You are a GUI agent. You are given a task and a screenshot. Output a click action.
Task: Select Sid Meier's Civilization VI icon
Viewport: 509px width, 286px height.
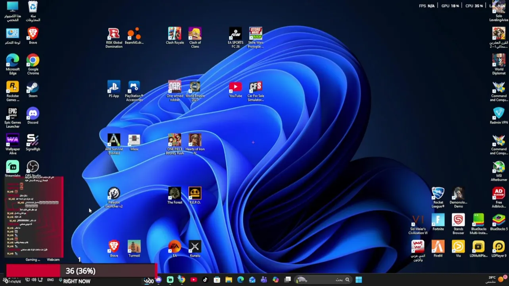[x=418, y=224]
